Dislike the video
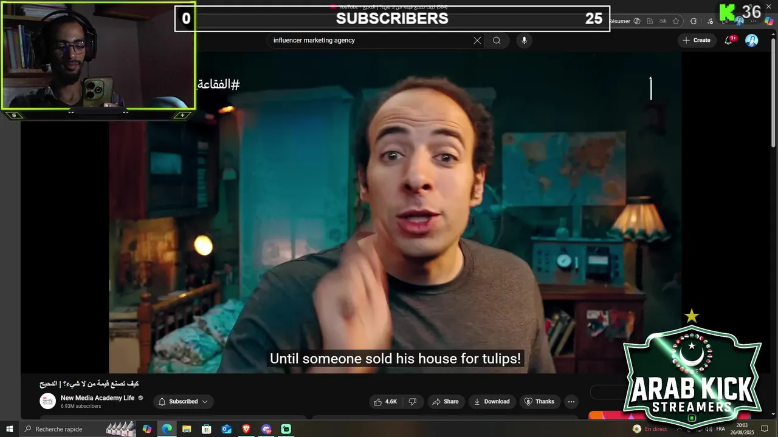This screenshot has width=778, height=437. click(x=412, y=402)
